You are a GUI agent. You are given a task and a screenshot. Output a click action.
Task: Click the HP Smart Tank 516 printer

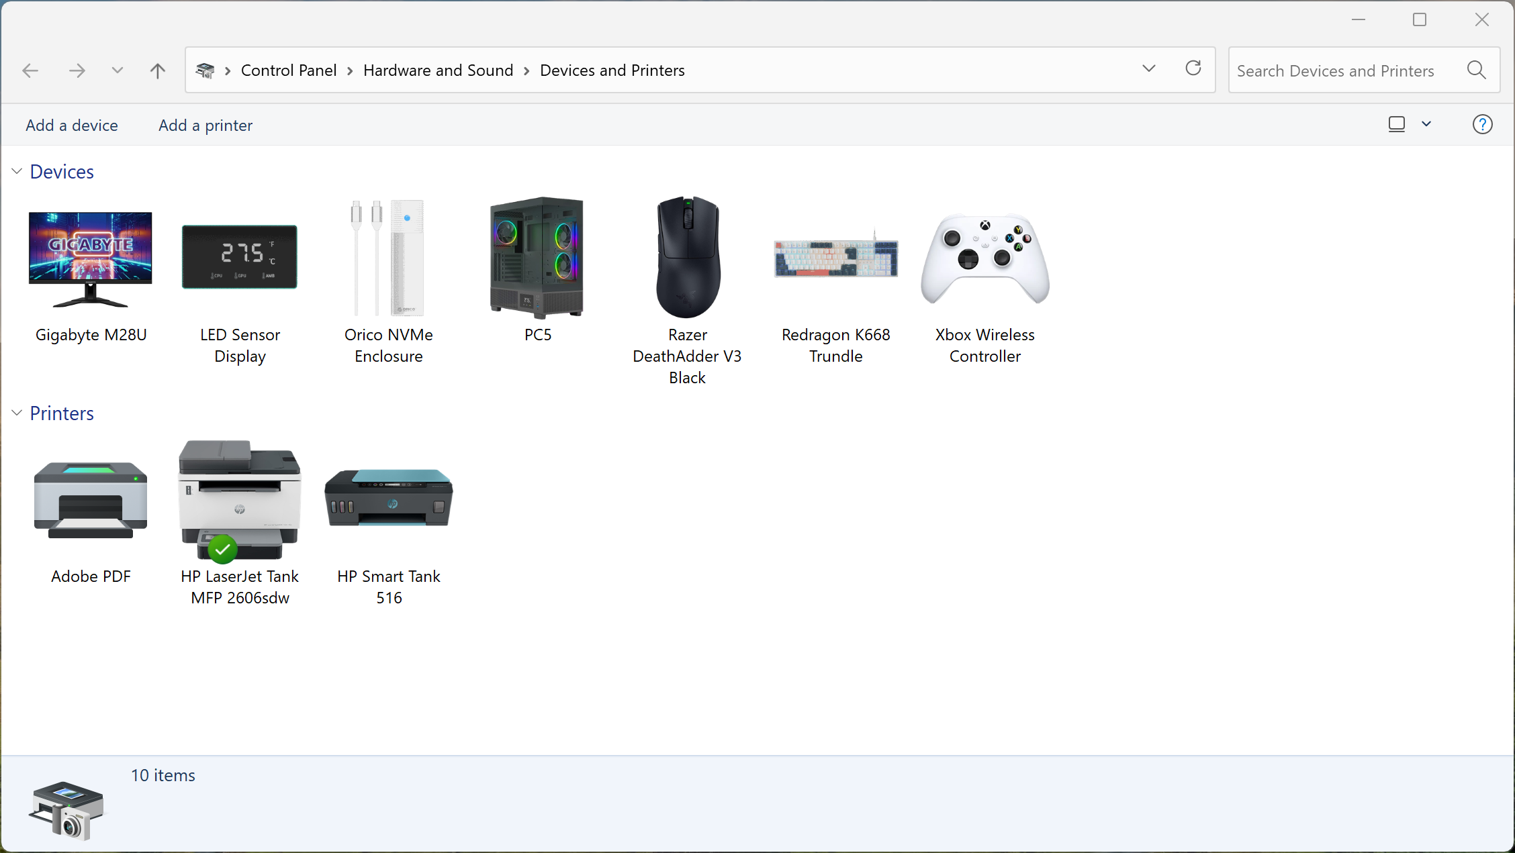pos(389,498)
